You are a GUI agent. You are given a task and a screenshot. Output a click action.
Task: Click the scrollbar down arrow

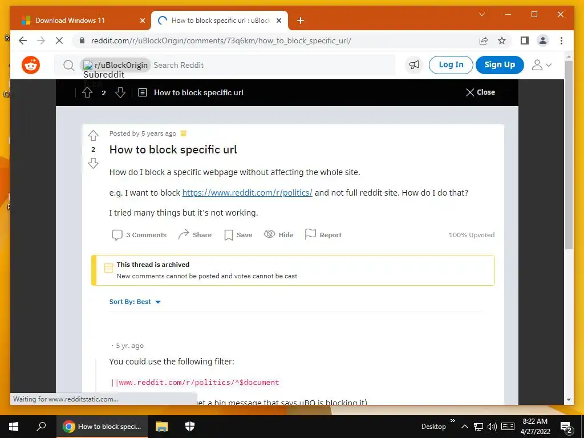(x=569, y=400)
